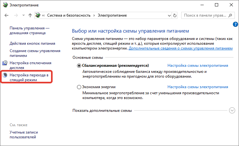Click the title bar Электропитание app icon

pyautogui.click(x=5, y=5)
